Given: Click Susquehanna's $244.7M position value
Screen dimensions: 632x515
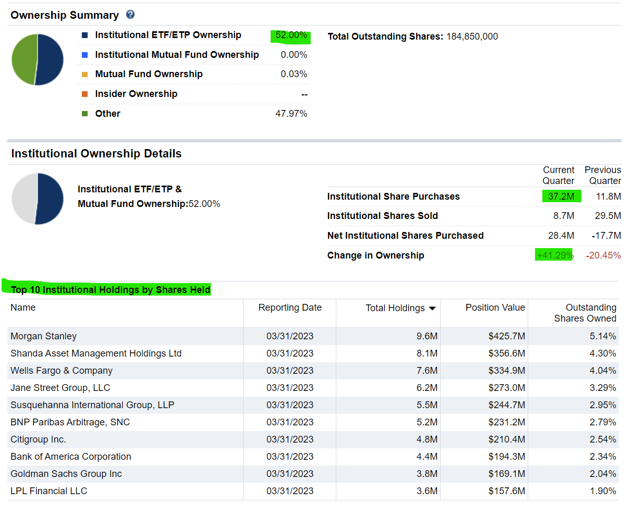Looking at the screenshot, I should coord(507,405).
